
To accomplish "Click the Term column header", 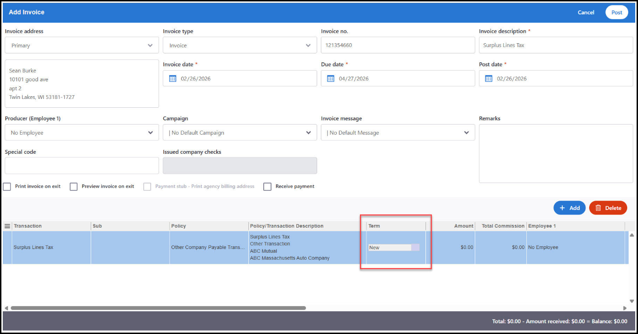I will pyautogui.click(x=396, y=226).
